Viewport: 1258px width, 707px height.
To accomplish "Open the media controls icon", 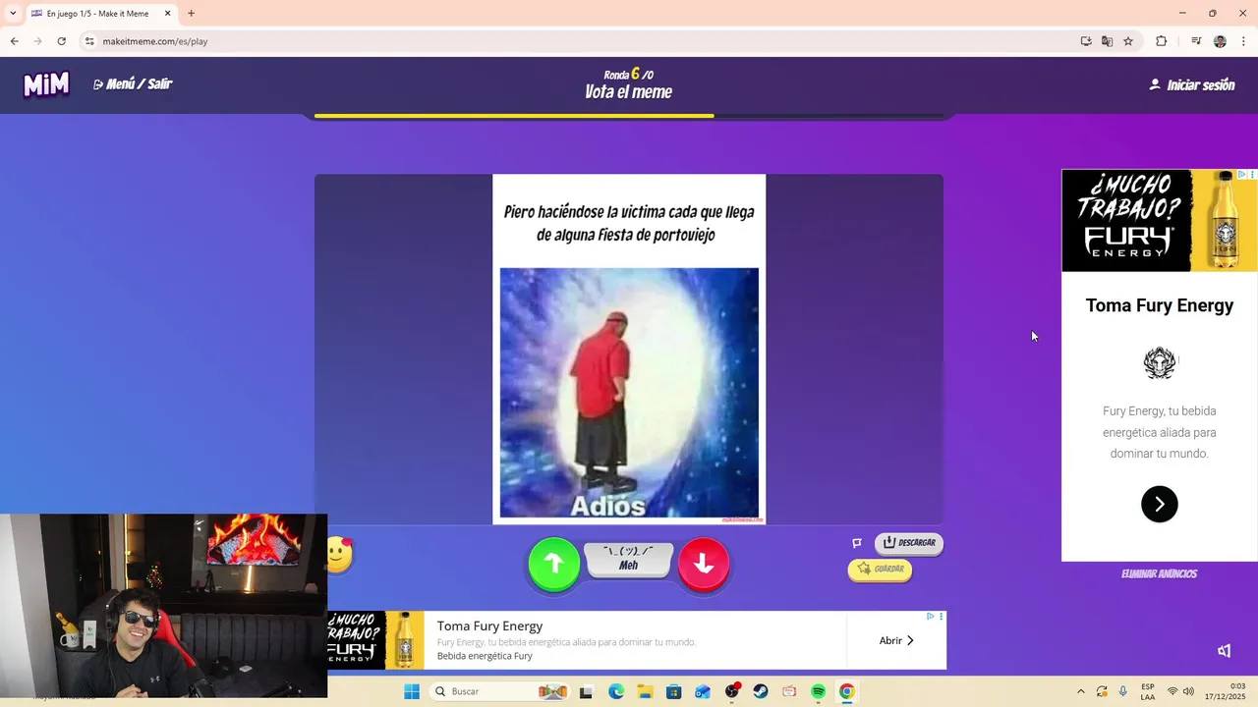I will pos(1196,41).
